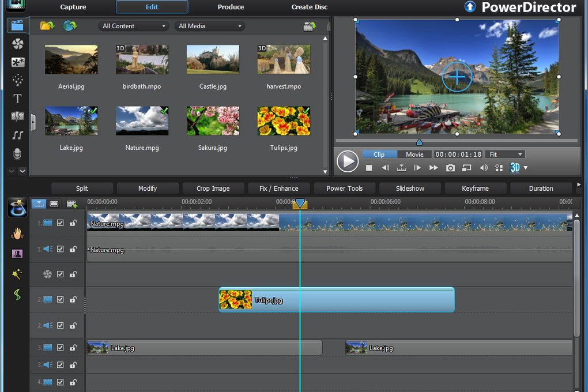Screen dimensions: 588x392
Task: Select the Sakura.jpg thumbnail
Action: [213, 121]
